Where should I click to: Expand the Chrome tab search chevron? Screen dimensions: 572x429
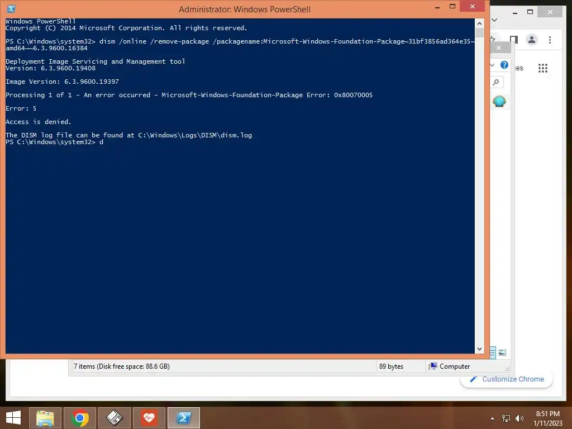click(x=494, y=20)
